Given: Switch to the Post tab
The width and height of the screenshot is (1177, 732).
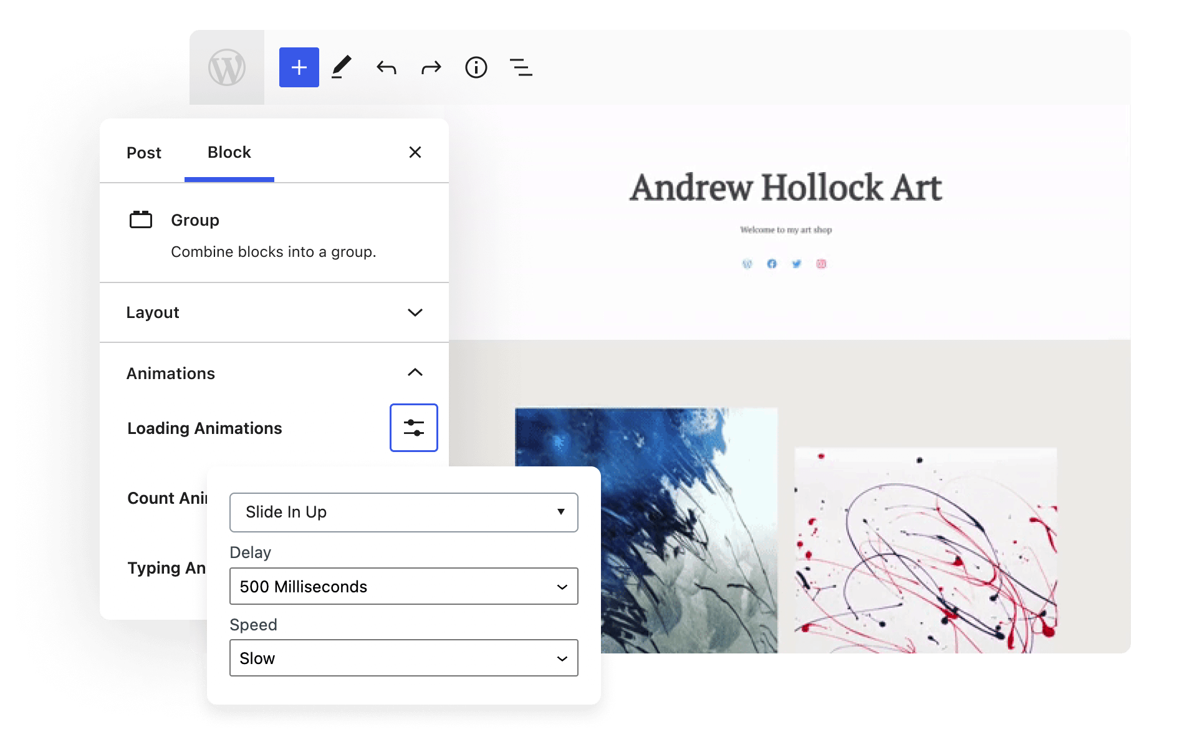Looking at the screenshot, I should coord(144,152).
